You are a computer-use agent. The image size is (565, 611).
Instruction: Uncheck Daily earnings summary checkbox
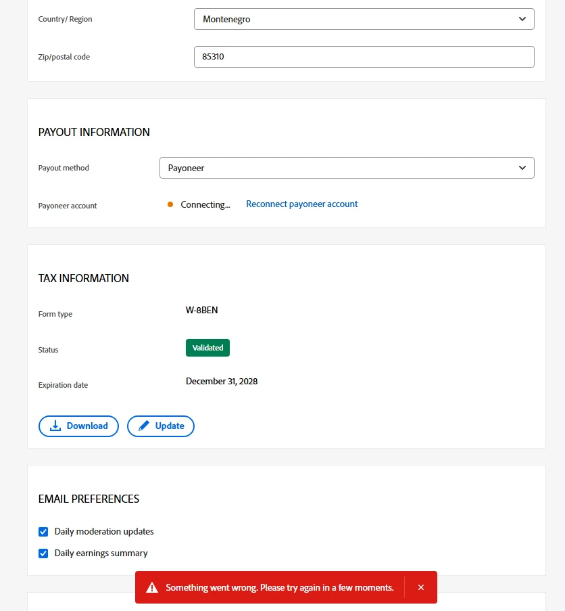43,553
